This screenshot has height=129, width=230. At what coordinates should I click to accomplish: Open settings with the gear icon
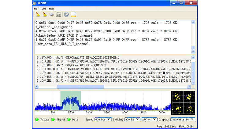(66, 14)
